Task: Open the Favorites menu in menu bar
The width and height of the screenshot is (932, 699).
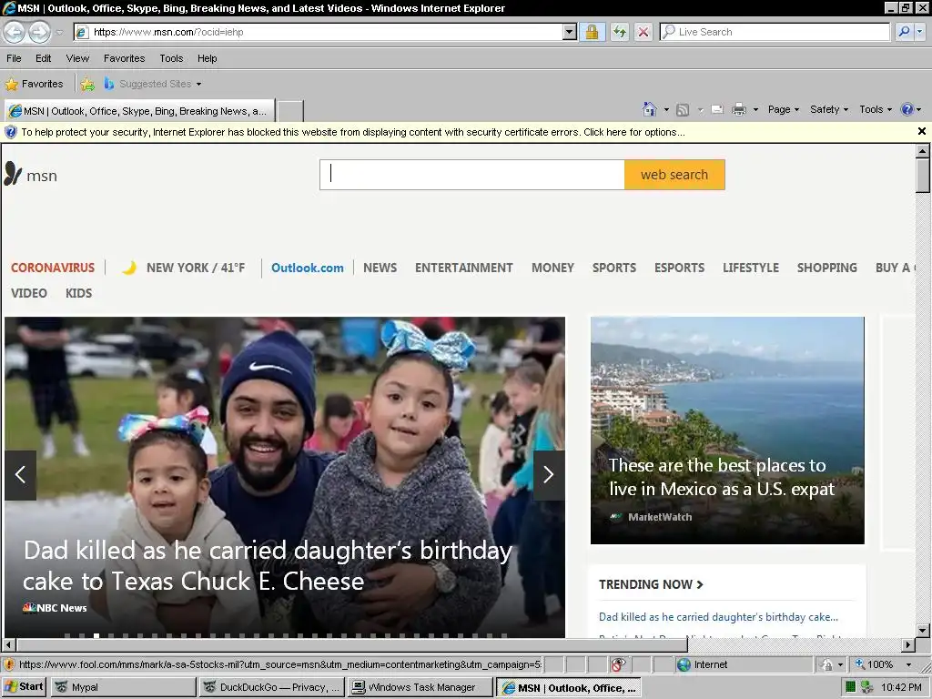Action: click(124, 58)
